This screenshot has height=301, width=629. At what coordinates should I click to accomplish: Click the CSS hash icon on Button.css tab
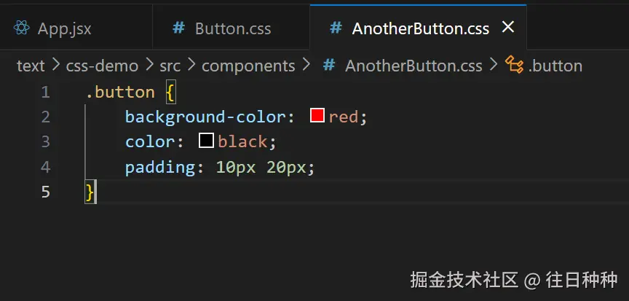point(178,28)
